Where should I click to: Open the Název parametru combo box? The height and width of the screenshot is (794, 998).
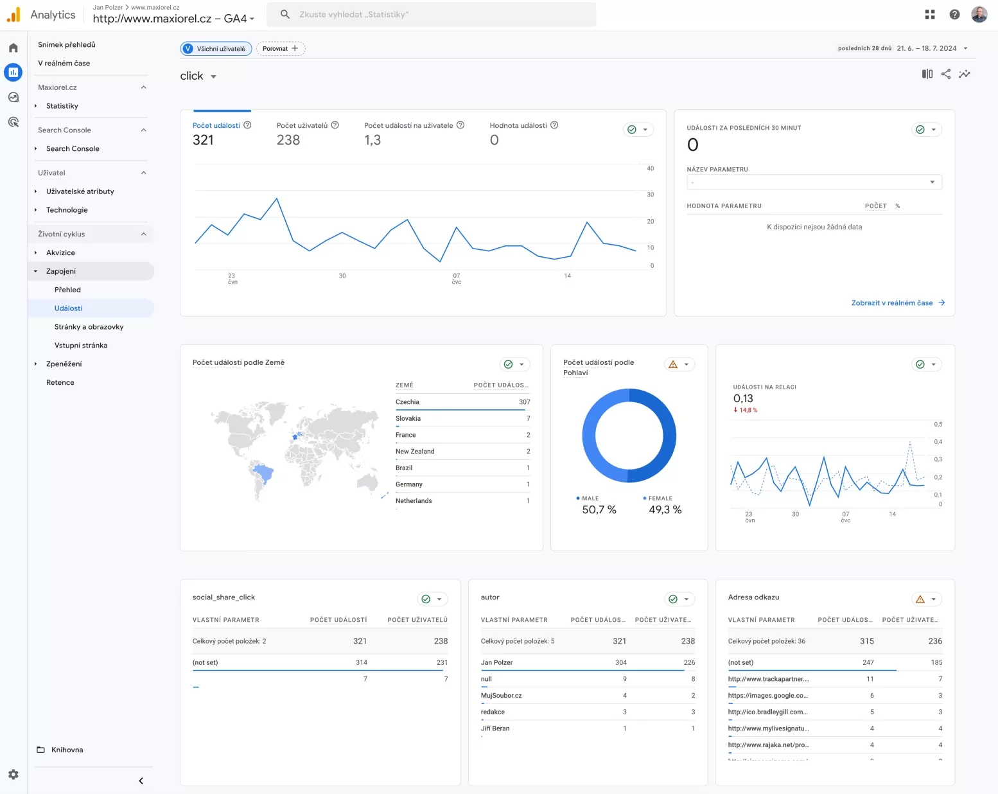(x=814, y=182)
